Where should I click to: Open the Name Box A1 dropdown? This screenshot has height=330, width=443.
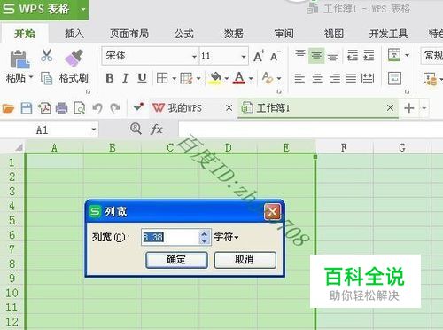(93, 130)
